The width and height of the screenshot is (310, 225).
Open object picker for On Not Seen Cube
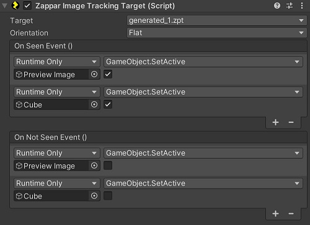point(94,196)
